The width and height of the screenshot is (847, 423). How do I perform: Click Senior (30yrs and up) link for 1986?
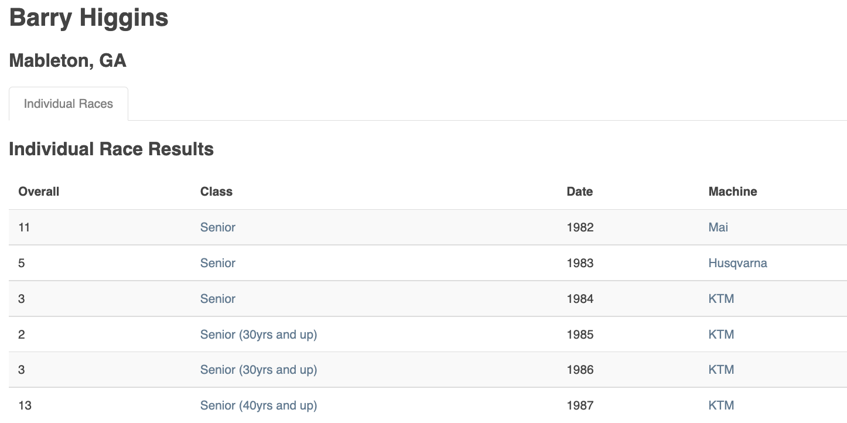pos(258,370)
